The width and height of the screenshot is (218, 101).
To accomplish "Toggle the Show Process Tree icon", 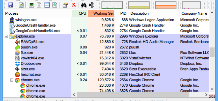I will pos(39,5).
